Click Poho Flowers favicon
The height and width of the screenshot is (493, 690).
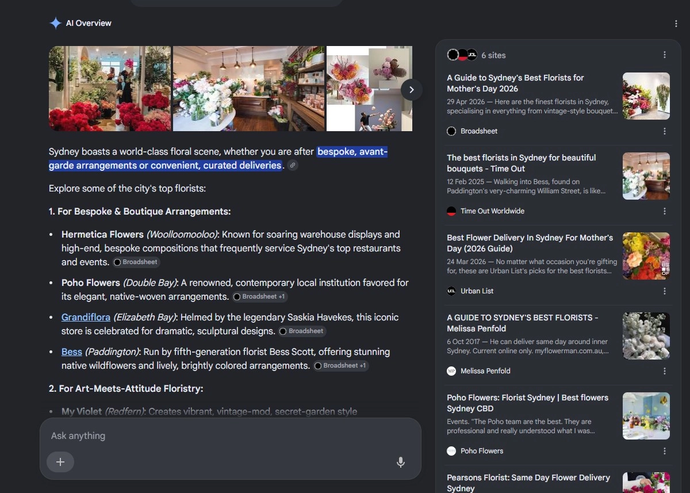(x=451, y=451)
